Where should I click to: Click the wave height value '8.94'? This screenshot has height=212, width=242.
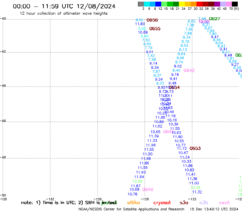point(219,43)
